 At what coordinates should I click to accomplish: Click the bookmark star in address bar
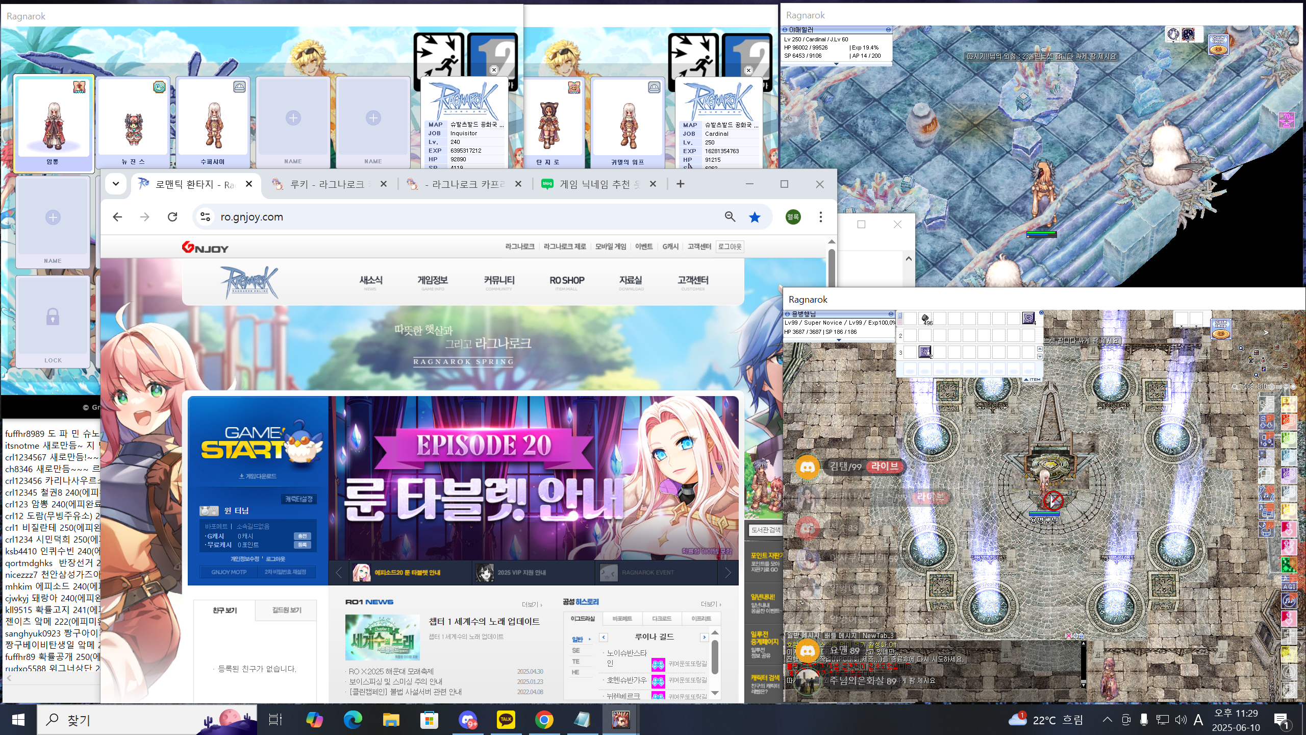(755, 217)
